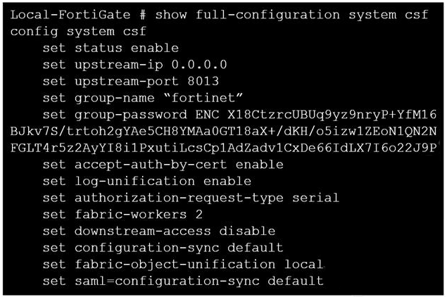Click the "set status enable" line
447x297 pixels.
[111, 48]
